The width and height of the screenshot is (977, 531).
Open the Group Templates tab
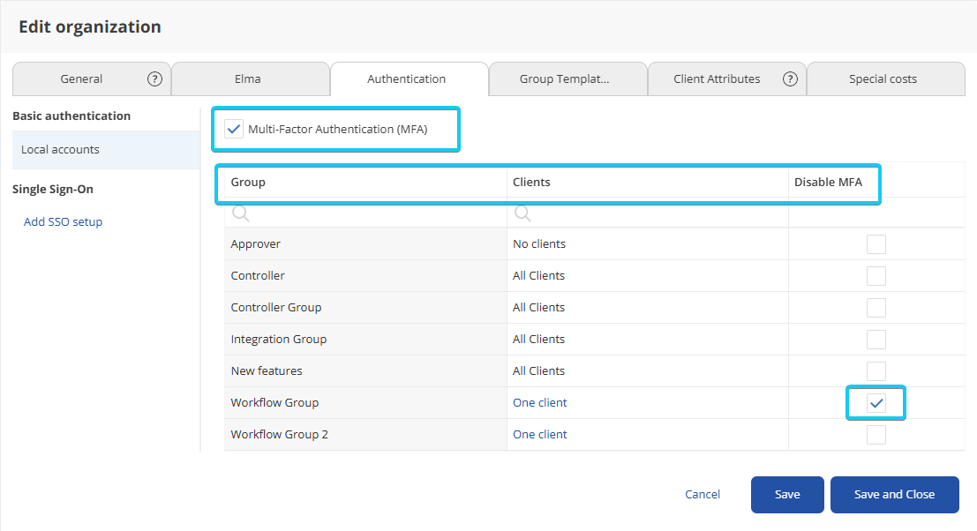pos(568,79)
